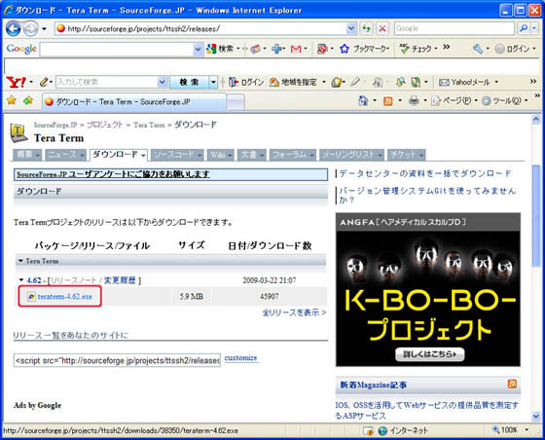545x440 pixels.
Task: Open リリースノート link for 4.62
Action: tap(73, 280)
